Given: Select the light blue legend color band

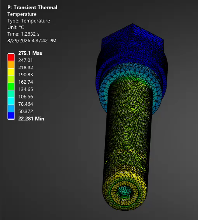Looking at the screenshot, I should (11, 108).
